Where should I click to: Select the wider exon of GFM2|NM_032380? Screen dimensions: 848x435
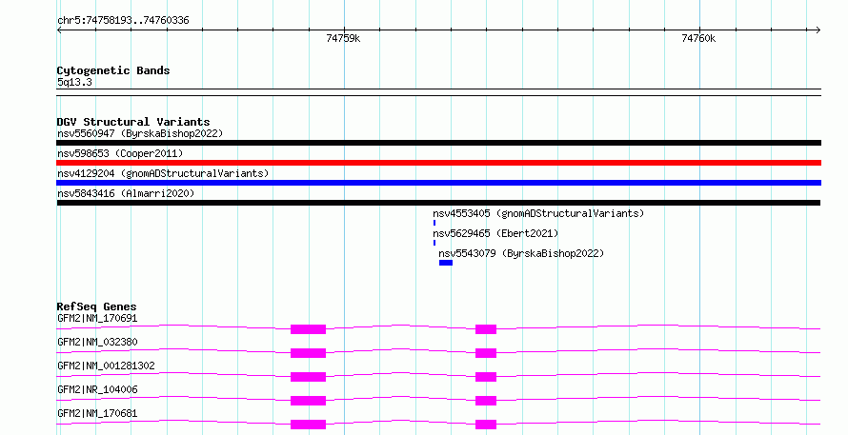point(309,353)
